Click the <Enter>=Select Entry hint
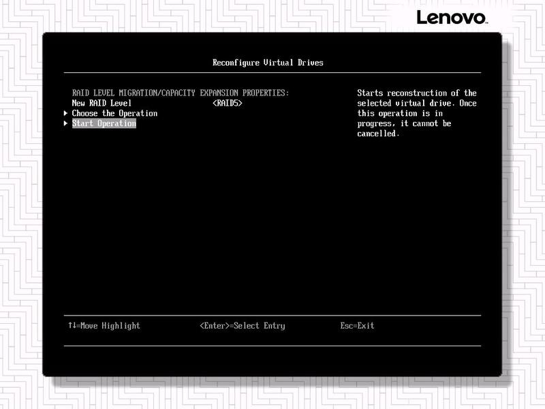The width and height of the screenshot is (545, 409). (243, 326)
